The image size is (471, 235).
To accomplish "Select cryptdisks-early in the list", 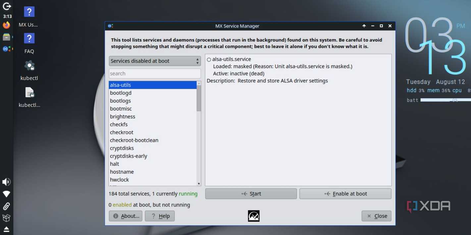I will (x=153, y=156).
